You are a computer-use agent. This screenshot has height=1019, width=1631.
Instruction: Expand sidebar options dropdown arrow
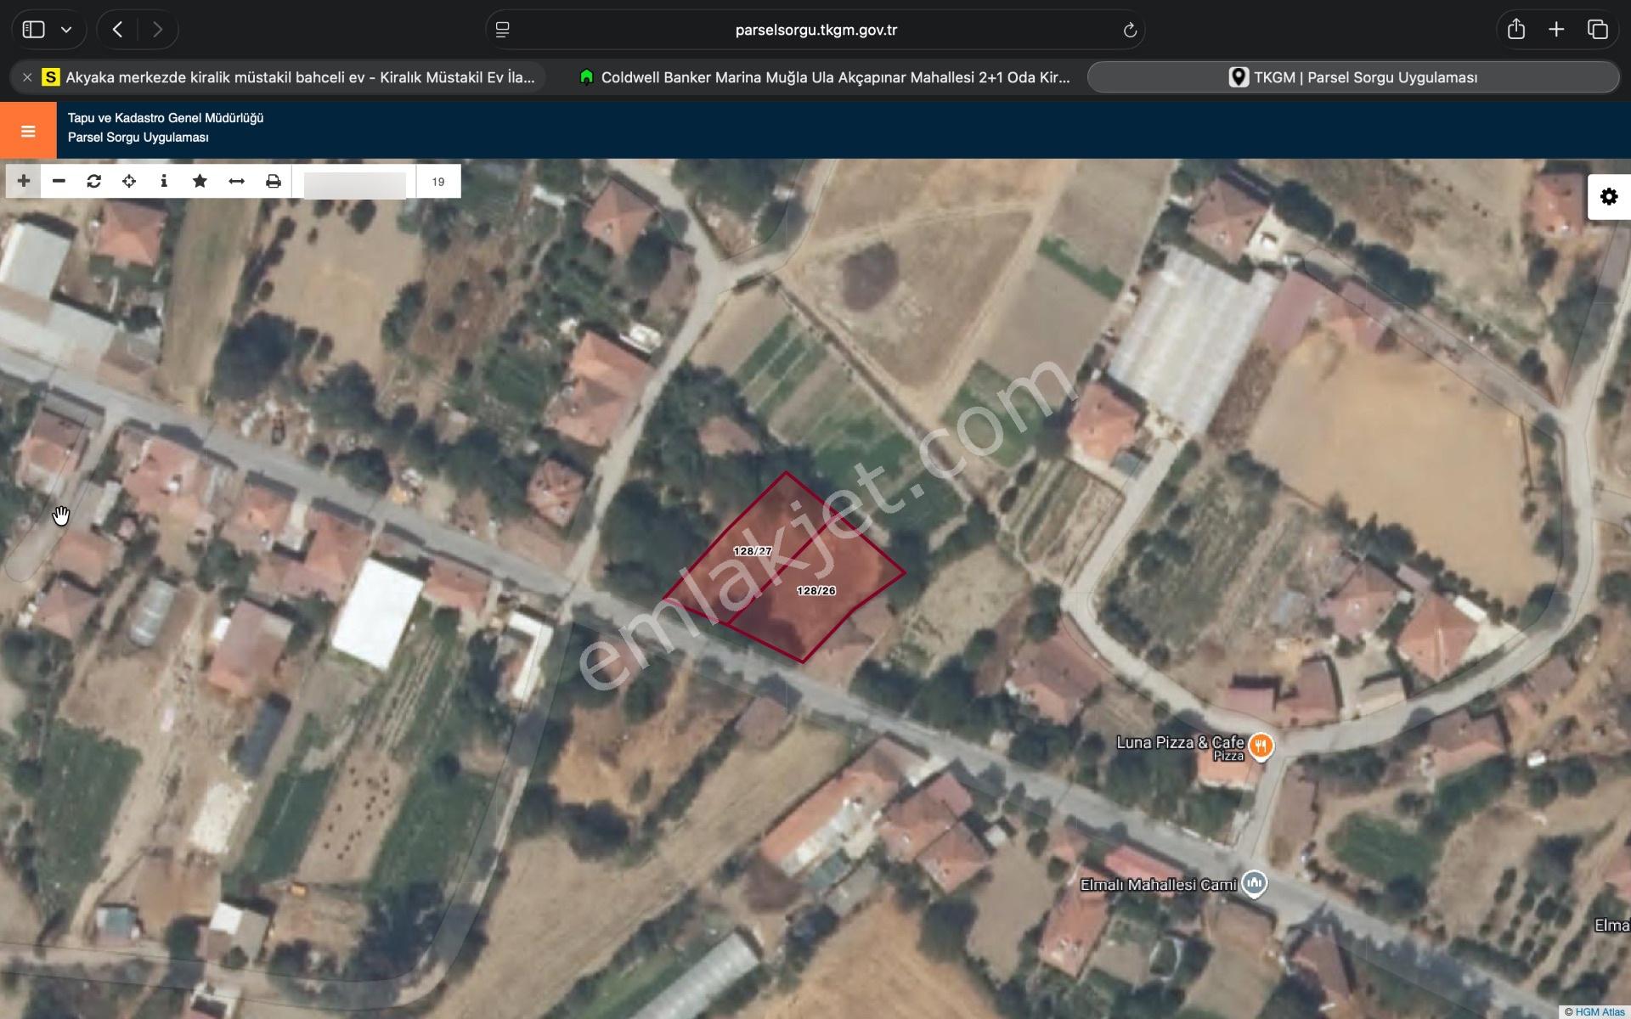click(x=66, y=30)
